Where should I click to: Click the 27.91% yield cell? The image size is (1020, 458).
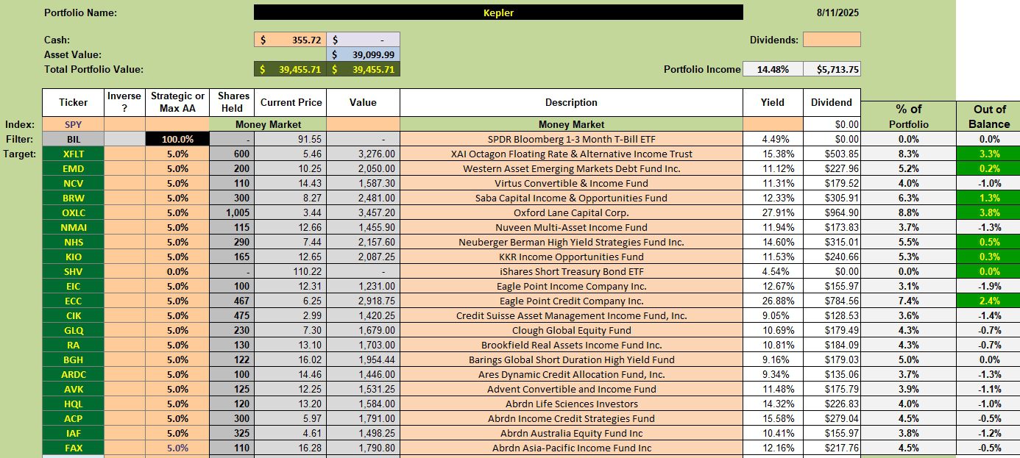pos(773,212)
